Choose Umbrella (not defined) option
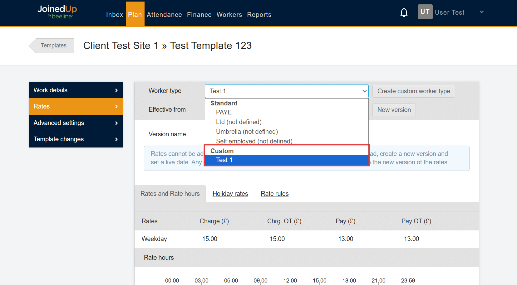This screenshot has height=285, width=517. 287,132
